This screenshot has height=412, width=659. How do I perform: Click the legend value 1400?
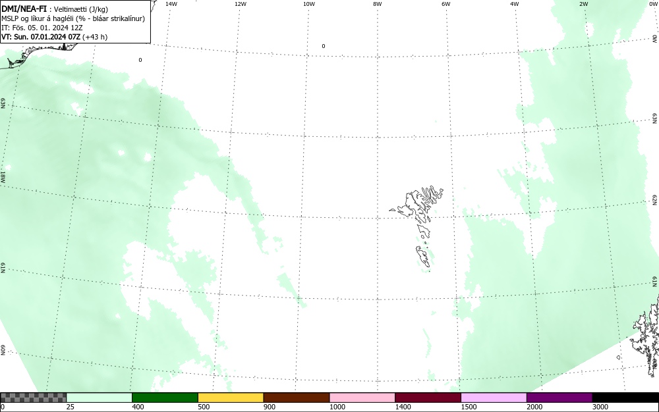[403, 407]
